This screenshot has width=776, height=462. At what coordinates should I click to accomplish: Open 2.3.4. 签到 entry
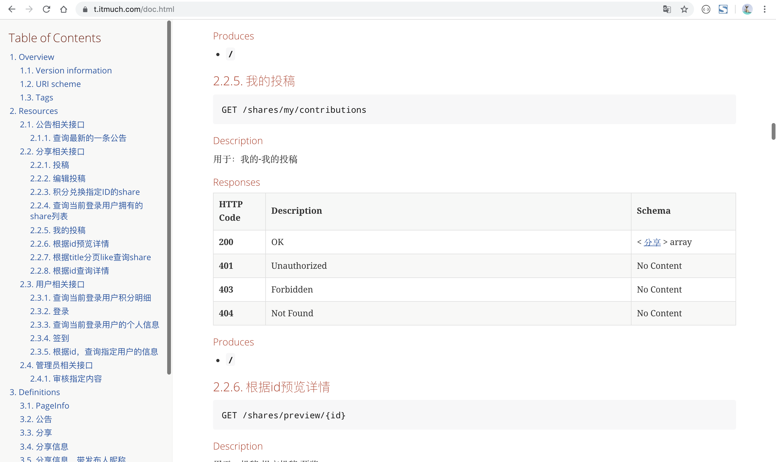coord(49,338)
